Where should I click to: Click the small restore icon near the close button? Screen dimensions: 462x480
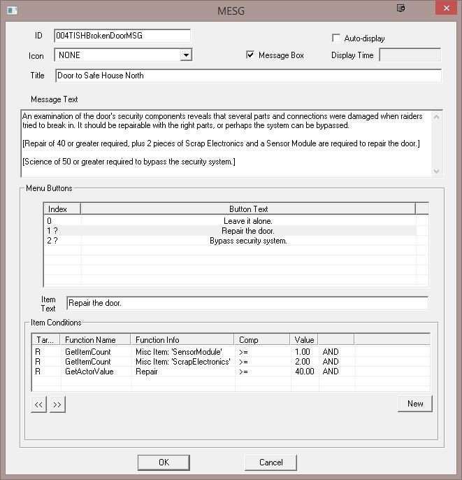pos(400,8)
